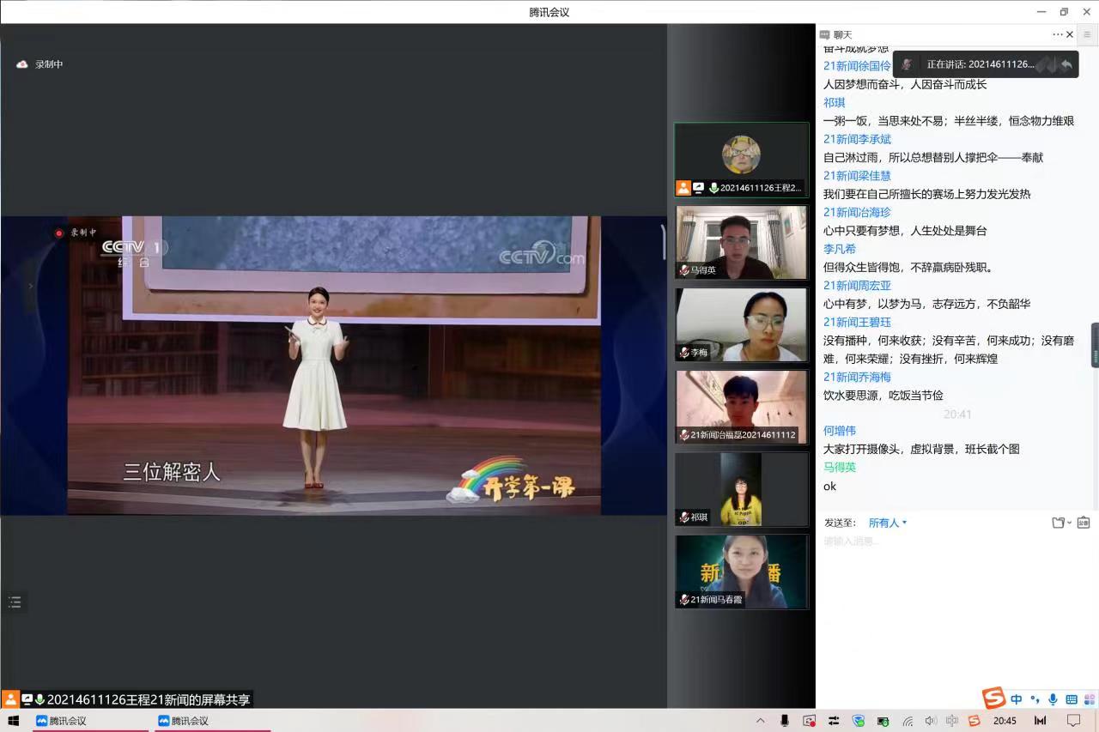The image size is (1099, 732).
Task: Click the 20:41 timestamp in chat
Action: [957, 414]
